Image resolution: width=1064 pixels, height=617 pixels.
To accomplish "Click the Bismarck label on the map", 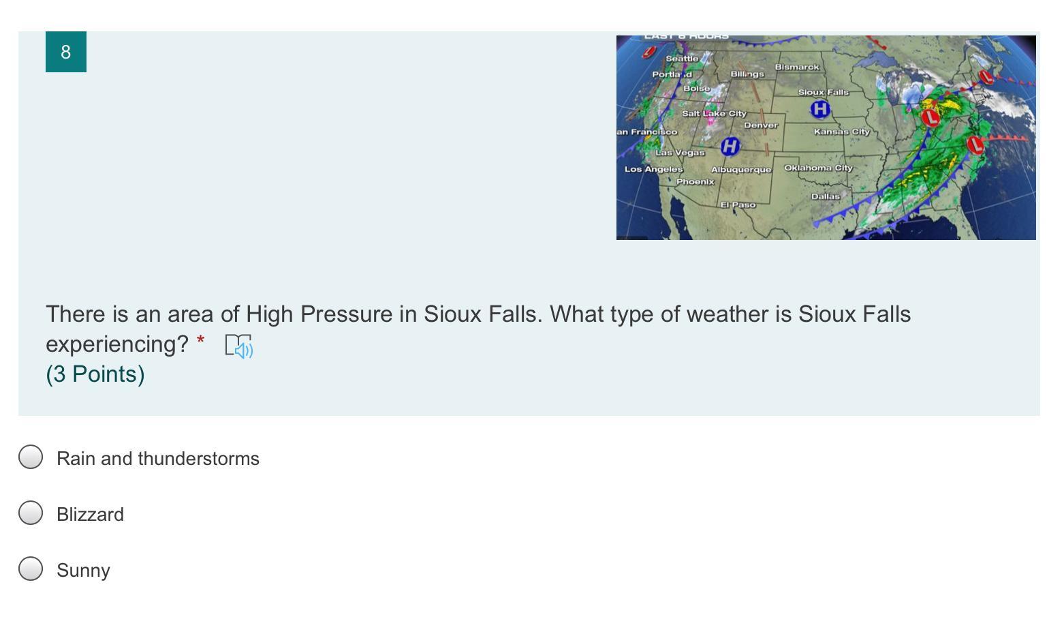I will pos(796,67).
